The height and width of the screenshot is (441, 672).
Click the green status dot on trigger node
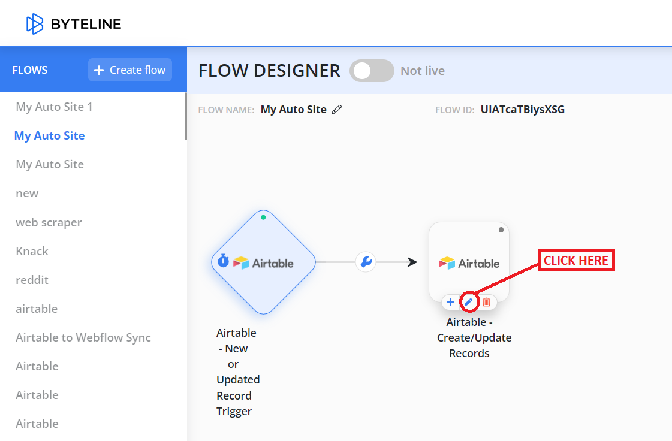[x=263, y=218]
